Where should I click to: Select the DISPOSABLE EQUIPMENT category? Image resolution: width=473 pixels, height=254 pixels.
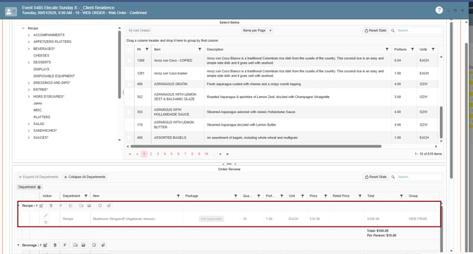(54, 76)
